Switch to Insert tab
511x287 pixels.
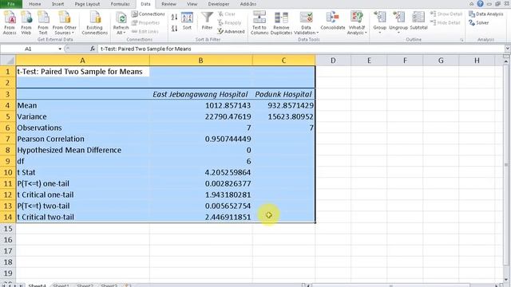[x=57, y=4]
